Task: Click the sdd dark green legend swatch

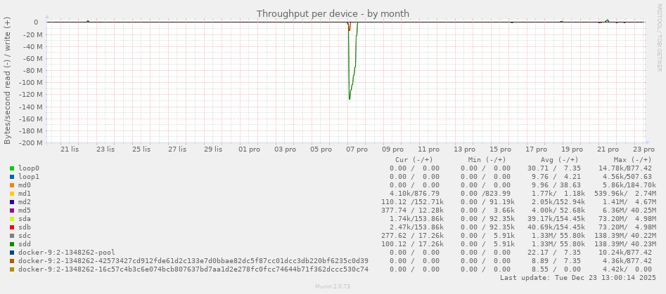Action: [x=12, y=244]
